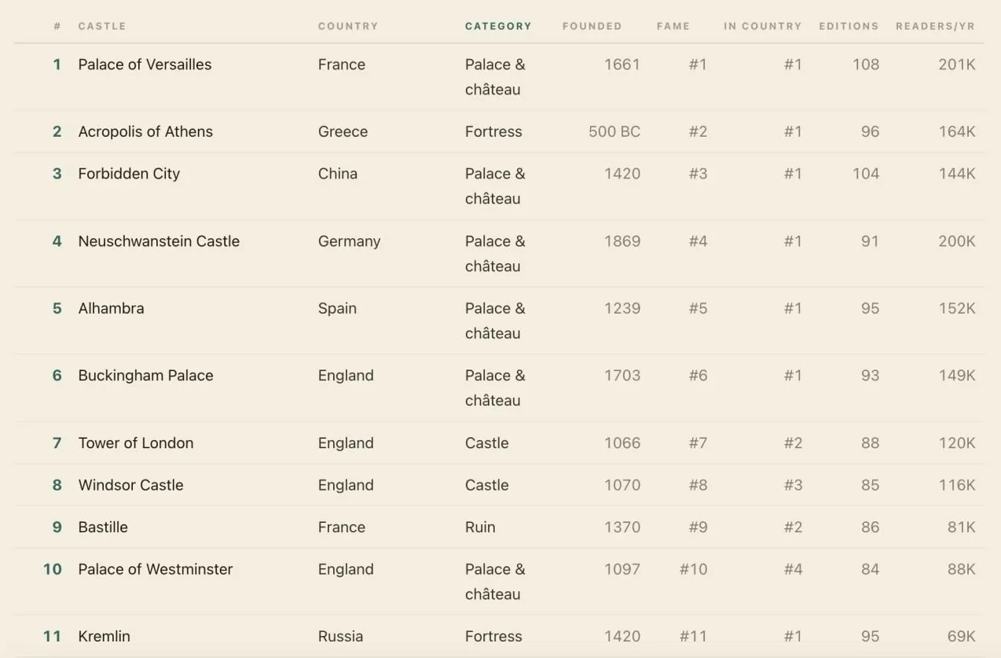Viewport: 1001px width, 658px height.
Task: Click in-country rank #4
Action: tap(793, 569)
